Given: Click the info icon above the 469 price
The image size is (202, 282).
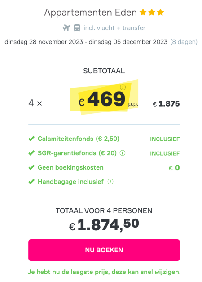Looking at the screenshot, I should [x=123, y=87].
